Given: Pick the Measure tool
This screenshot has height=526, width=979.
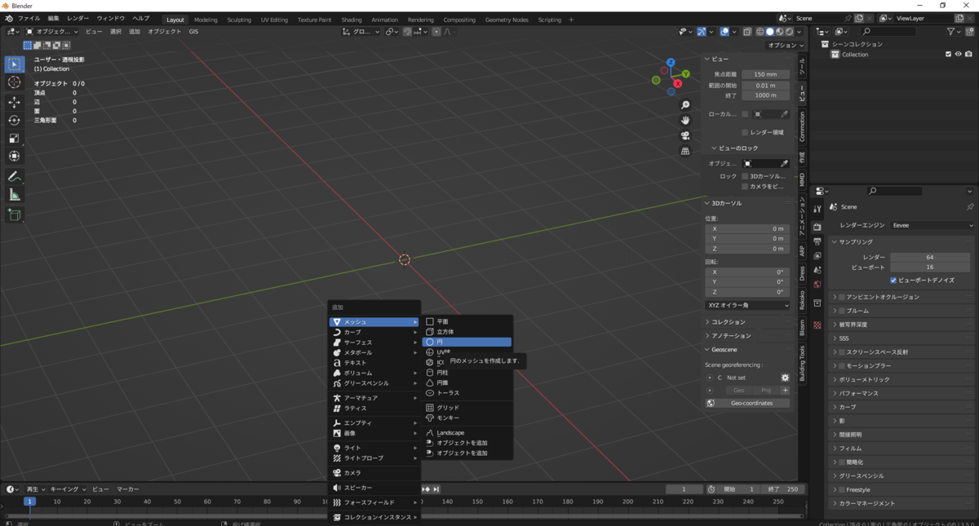Looking at the screenshot, I should [x=15, y=195].
